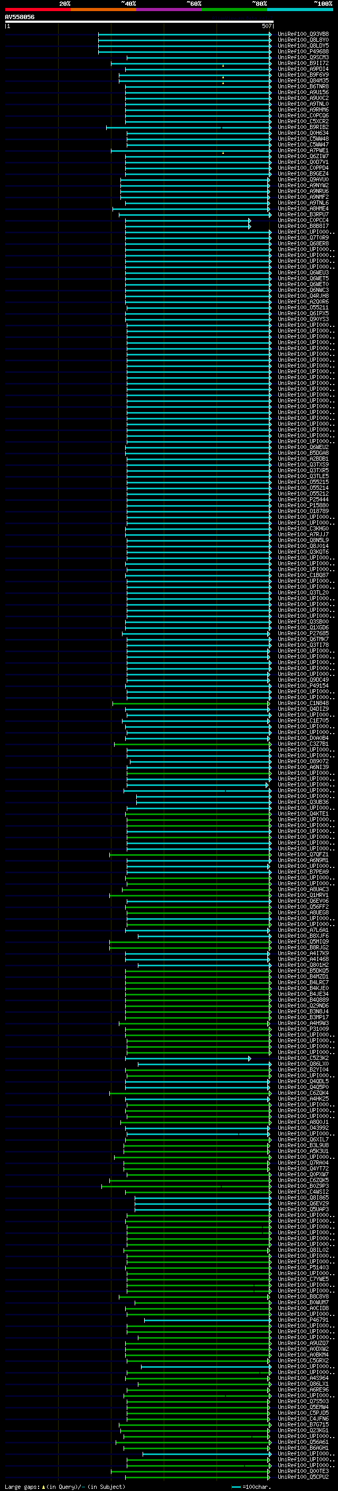The image size is (338, 1491).
Task: Select label UniRef100_A4S964
Action: pos(303,1378)
